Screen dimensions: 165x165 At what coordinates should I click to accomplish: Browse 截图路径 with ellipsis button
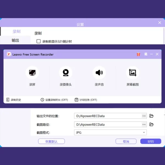coord(144,125)
